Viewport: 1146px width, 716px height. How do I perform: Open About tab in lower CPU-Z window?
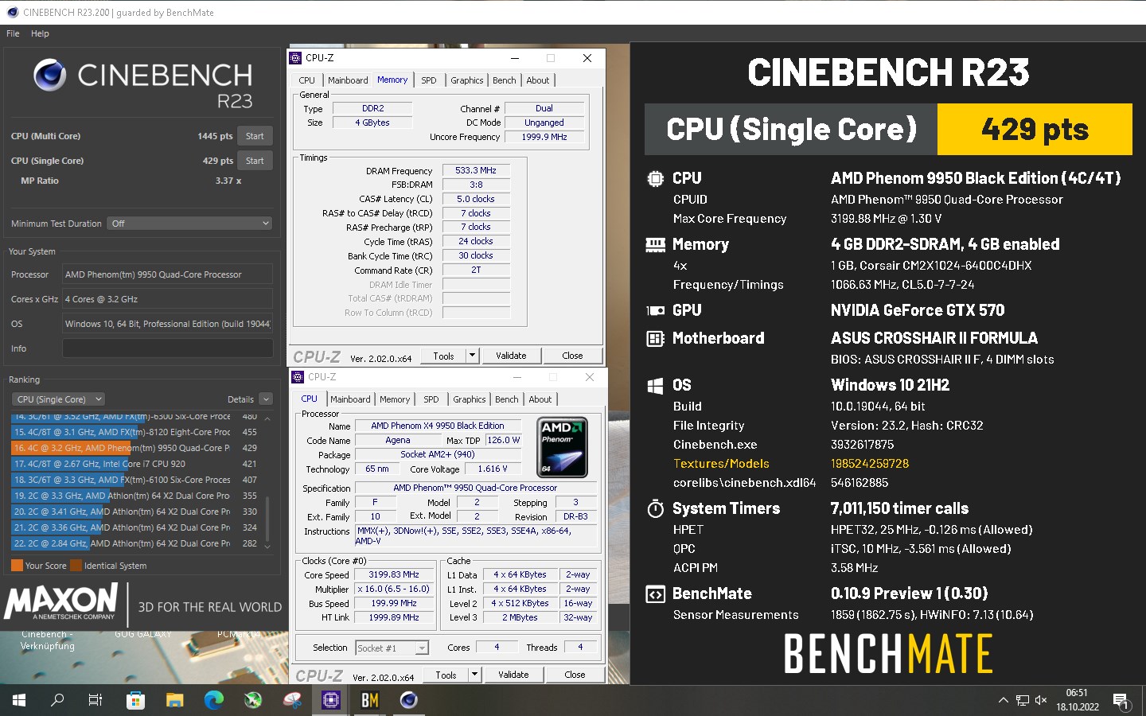[x=540, y=399]
